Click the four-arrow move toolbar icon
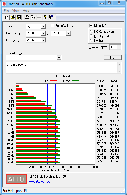Screen dimensions: 127x195 (39, 17)
